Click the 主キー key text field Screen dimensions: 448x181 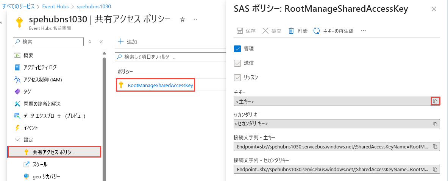click(x=332, y=101)
